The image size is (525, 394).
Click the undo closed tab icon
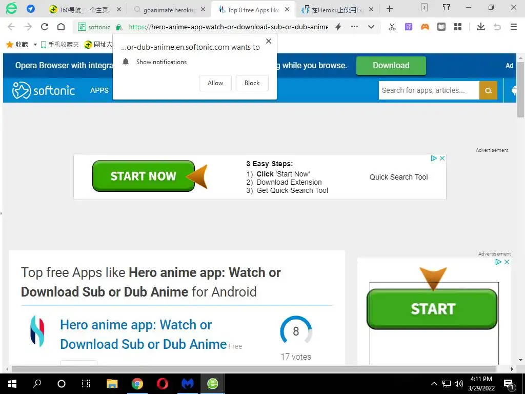coord(497,27)
